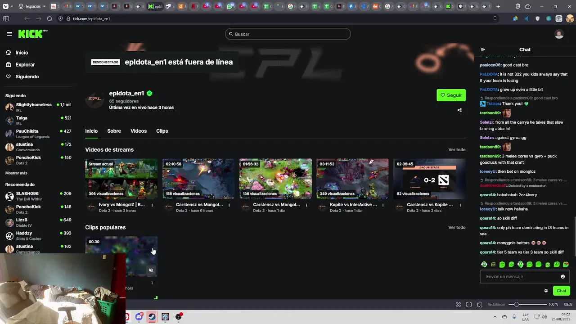
Task: Open chat settings gear
Action: (546, 291)
